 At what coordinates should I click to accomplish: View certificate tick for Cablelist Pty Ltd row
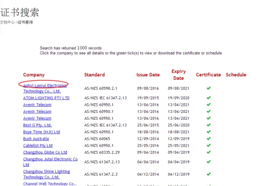point(209,145)
